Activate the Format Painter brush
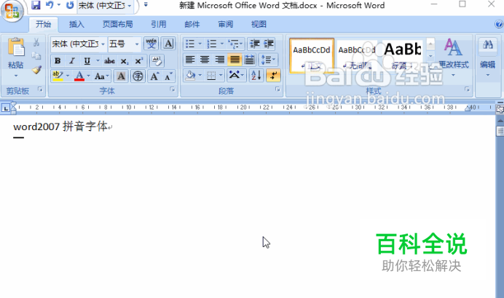Screen dimensions: 504x298 coord(36,70)
